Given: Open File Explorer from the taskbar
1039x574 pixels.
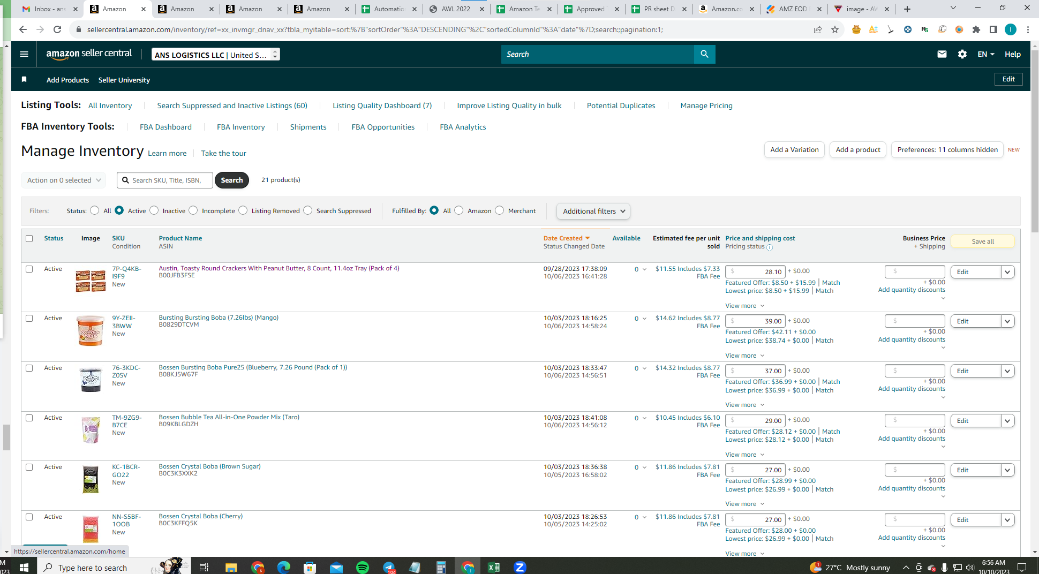Looking at the screenshot, I should [231, 567].
